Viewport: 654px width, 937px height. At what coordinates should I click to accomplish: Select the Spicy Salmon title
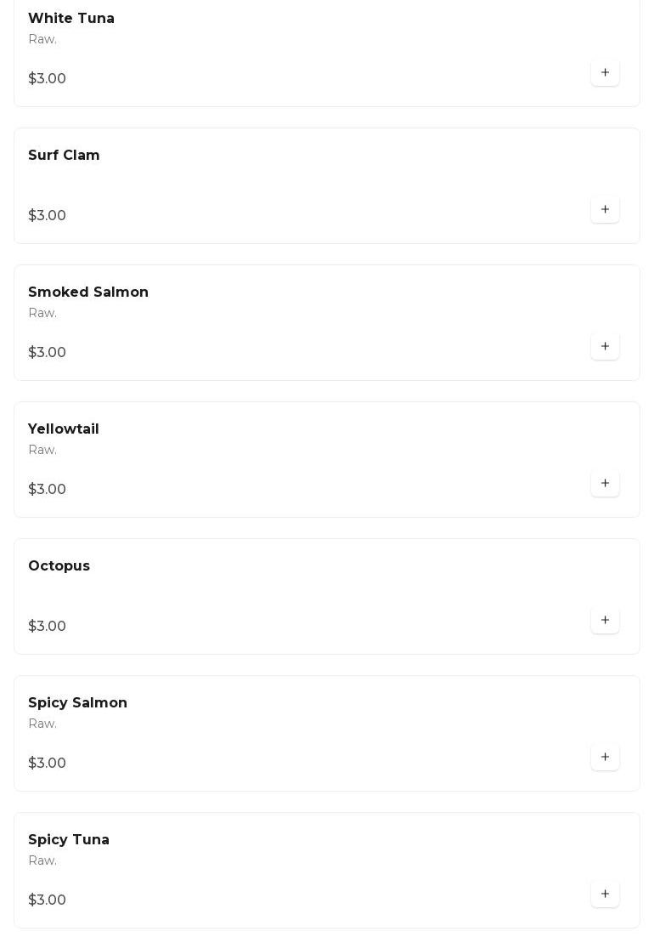click(x=77, y=703)
